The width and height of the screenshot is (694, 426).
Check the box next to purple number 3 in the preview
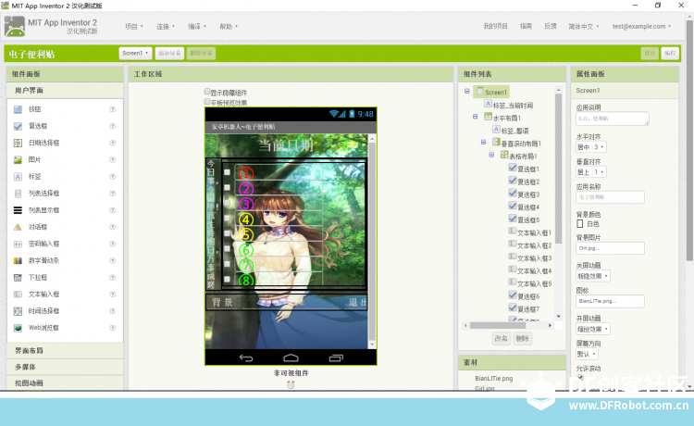pos(227,203)
